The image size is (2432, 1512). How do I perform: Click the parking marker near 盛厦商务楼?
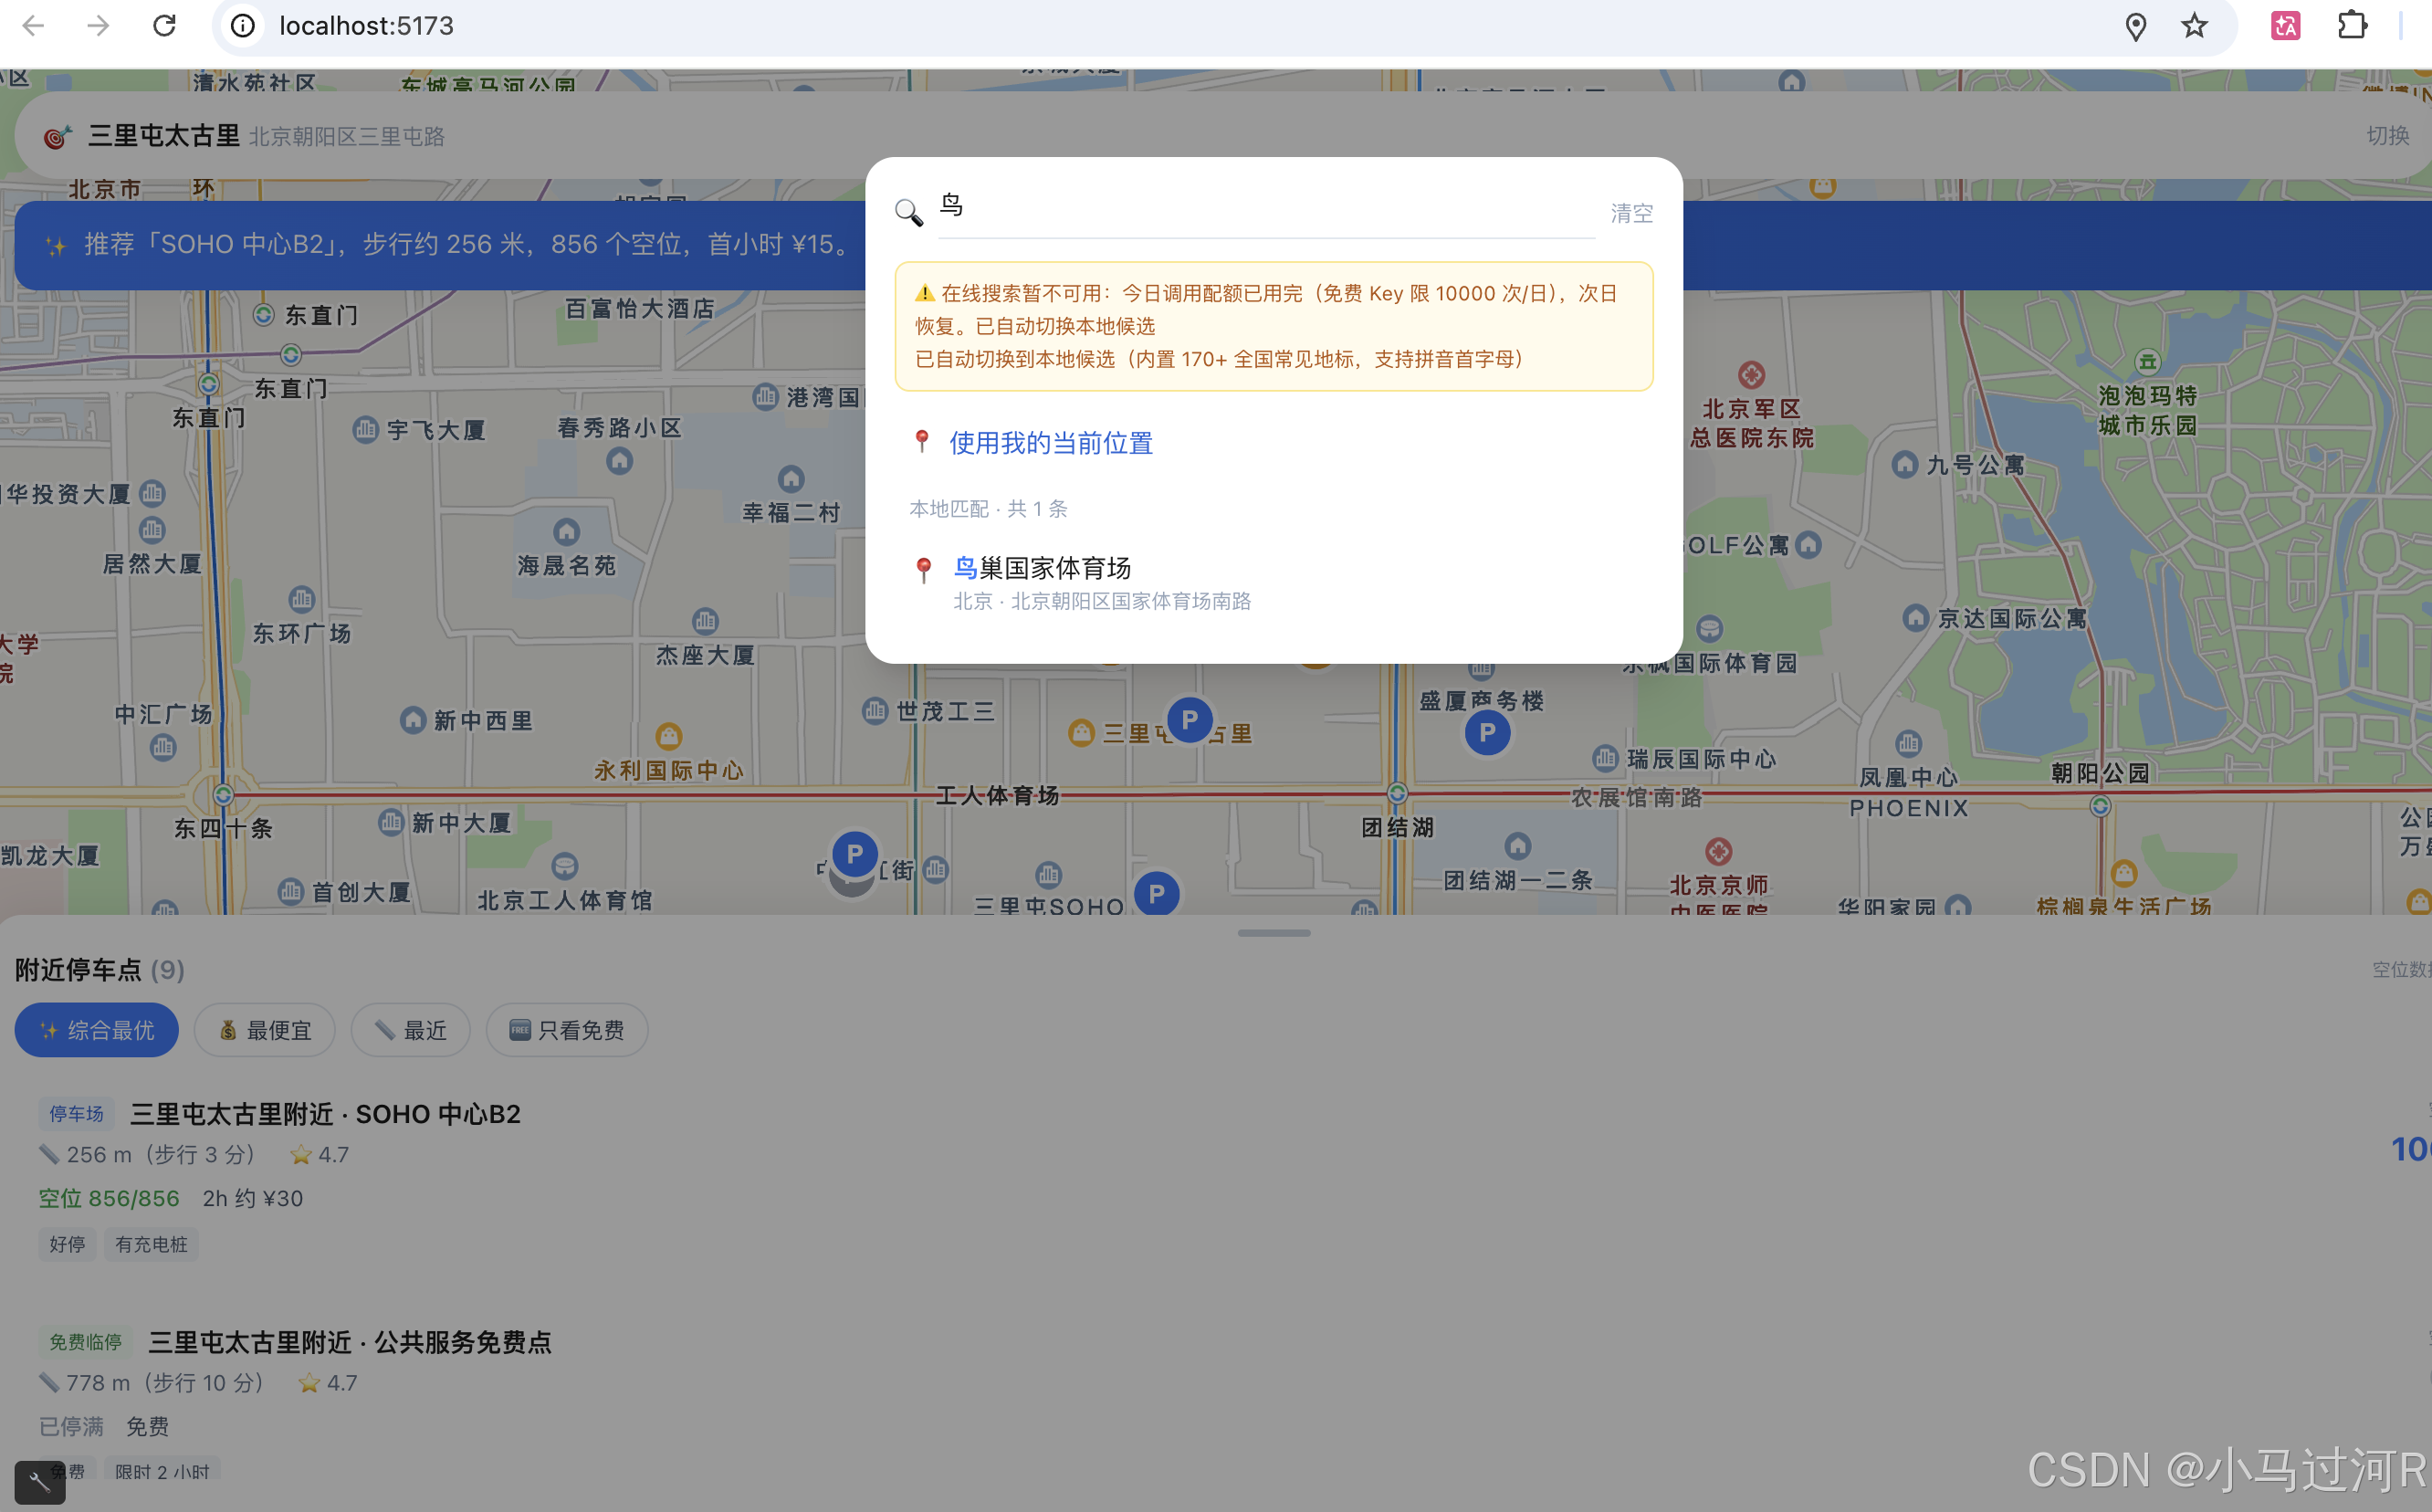(1486, 733)
